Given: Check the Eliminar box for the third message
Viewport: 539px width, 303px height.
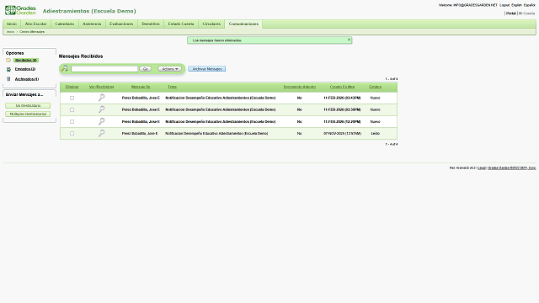Looking at the screenshot, I should tap(72, 121).
